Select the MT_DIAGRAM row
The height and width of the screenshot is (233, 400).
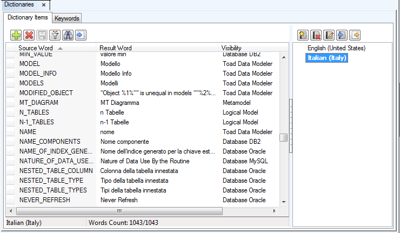(38, 103)
